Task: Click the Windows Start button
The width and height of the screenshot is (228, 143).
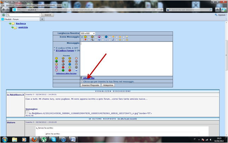Action: click(4, 139)
